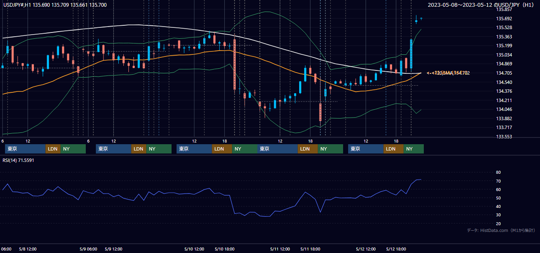Click the 5/11 18:00 time label

click(x=311, y=249)
